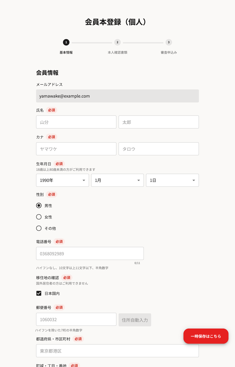Focus the first name field 太郎
The image size is (235, 367).
[x=159, y=122]
